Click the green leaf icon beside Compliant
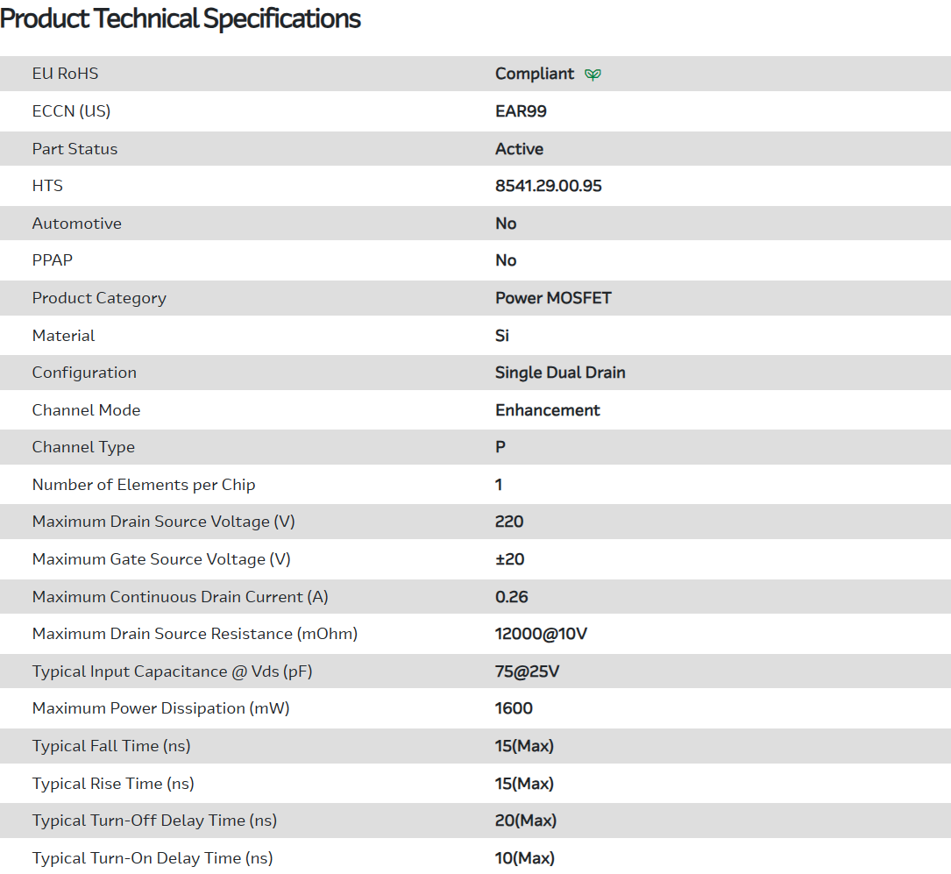Screen dimensions: 951x874 593,75
